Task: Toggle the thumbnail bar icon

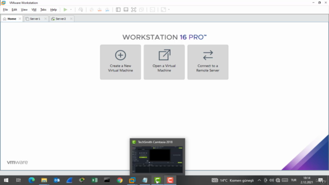Action: (x=126, y=10)
